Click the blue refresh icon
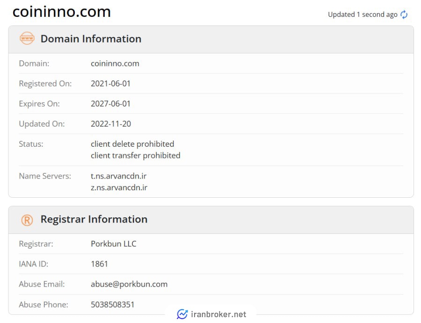Image resolution: width=421 pixels, height=323 pixels. point(404,14)
